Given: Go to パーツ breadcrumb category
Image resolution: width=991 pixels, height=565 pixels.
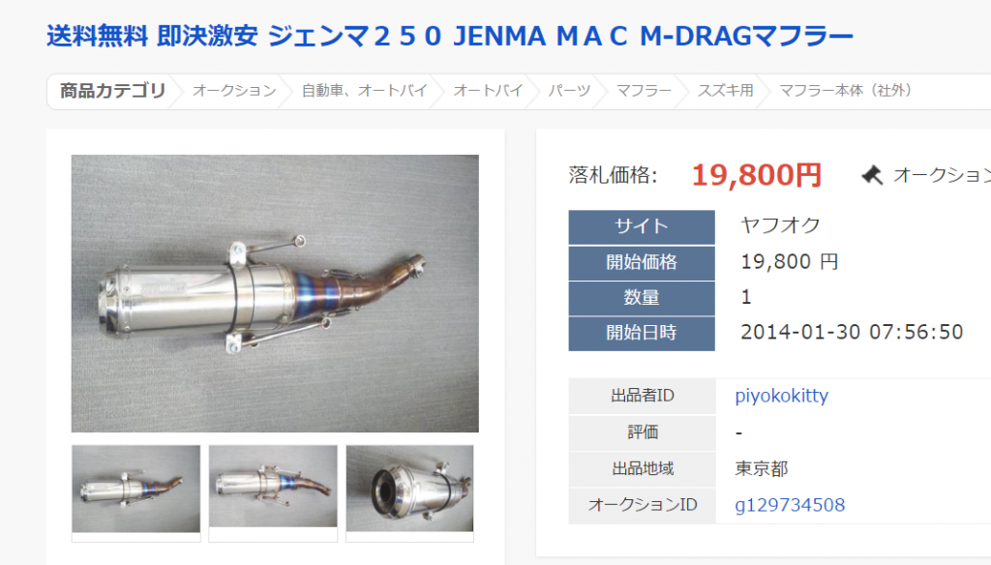Looking at the screenshot, I should 569,90.
